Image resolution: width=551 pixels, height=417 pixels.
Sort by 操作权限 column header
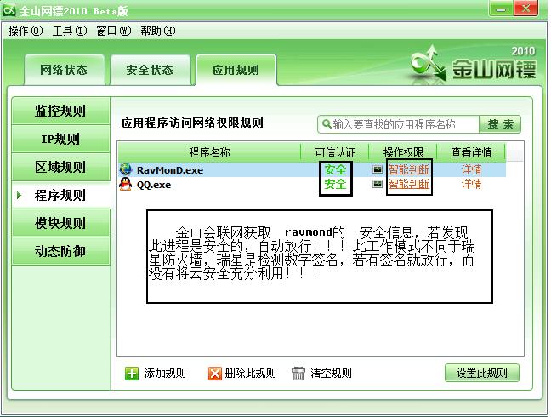pos(403,152)
